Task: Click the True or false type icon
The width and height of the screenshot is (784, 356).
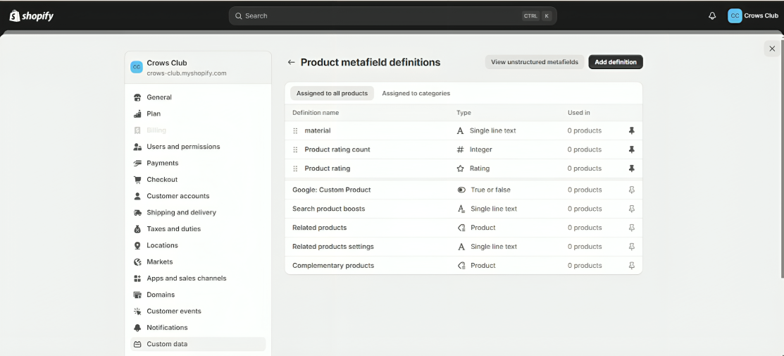Action: point(461,190)
